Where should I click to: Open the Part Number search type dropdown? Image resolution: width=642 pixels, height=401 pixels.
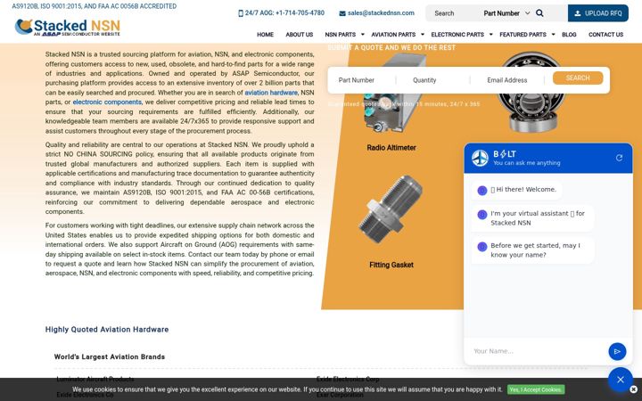click(506, 13)
